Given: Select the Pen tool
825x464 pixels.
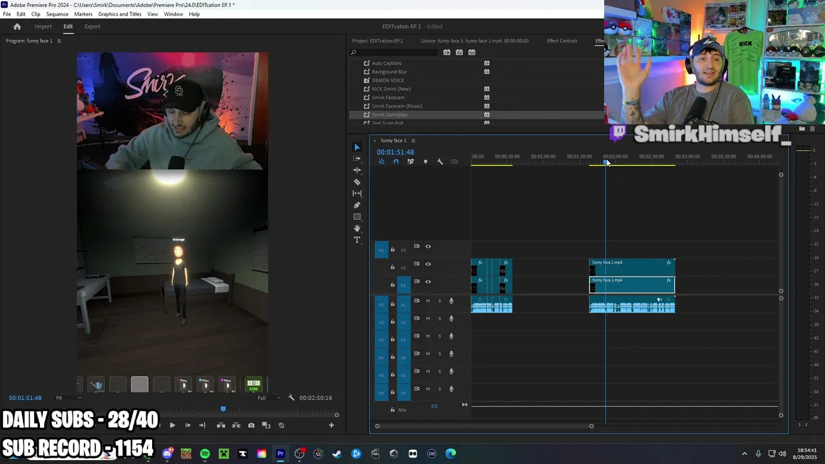Looking at the screenshot, I should tap(357, 205).
